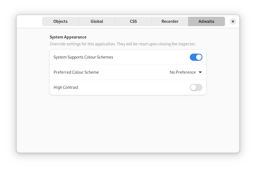Disable the System Supports Colour Schemes switch
Viewport: 256px width, 171px height.
(x=196, y=57)
